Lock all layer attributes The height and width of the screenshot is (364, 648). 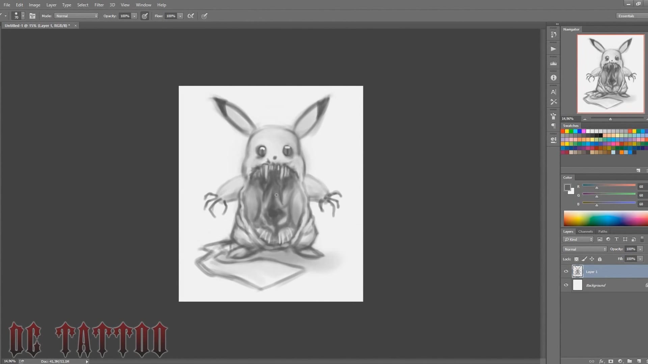(x=600, y=259)
